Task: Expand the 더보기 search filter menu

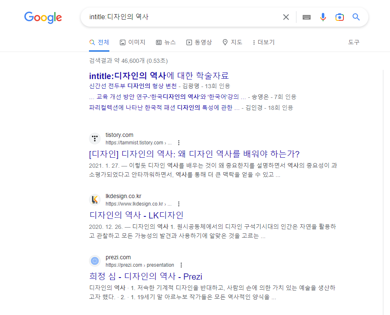Action: (x=264, y=42)
